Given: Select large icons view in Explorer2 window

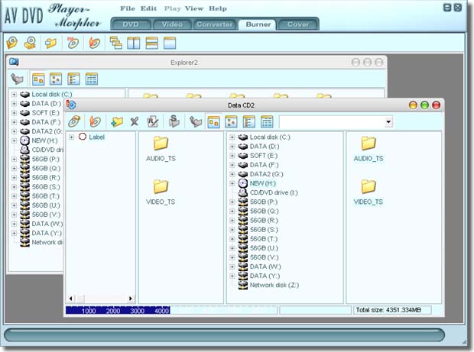Looking at the screenshot, I should click(38, 79).
